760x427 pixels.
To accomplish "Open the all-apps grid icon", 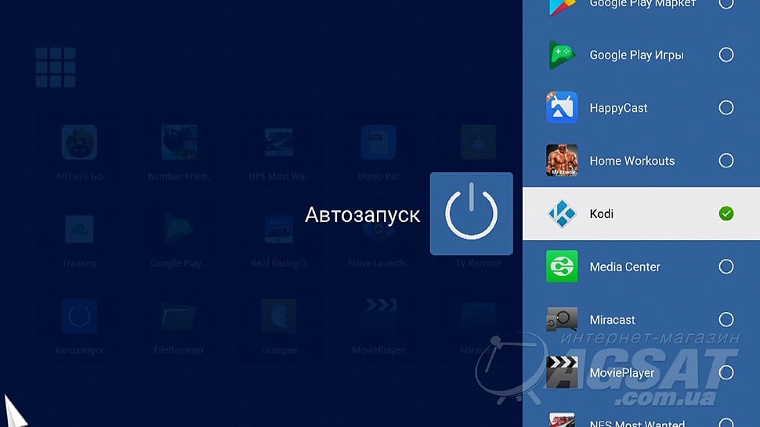I will [56, 67].
